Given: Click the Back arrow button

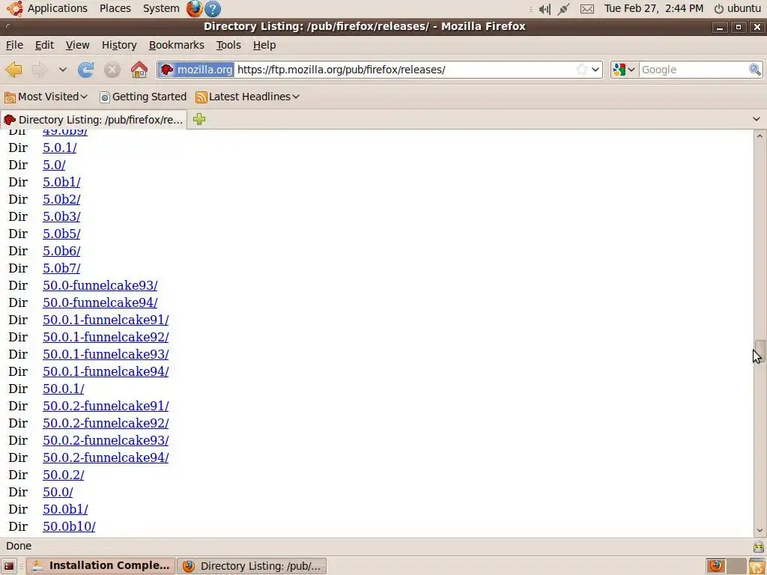Looking at the screenshot, I should 14,70.
